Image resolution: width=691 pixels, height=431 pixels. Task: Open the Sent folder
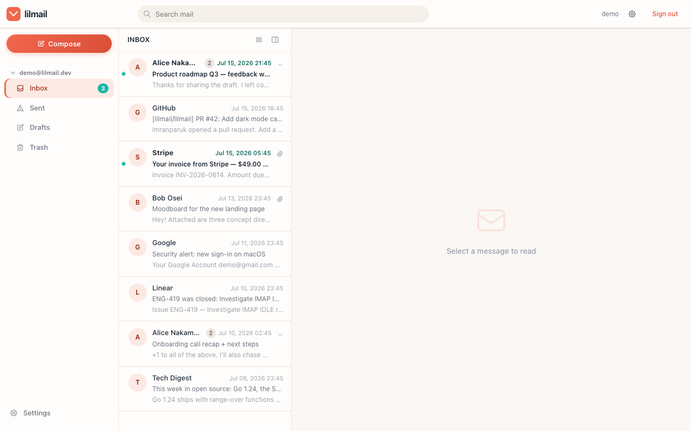coord(59,108)
